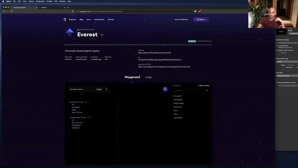Open the Window menu in menu bar
The height and width of the screenshot is (168, 298).
coord(62,1)
